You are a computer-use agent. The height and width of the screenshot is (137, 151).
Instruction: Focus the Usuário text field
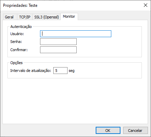click(76, 34)
